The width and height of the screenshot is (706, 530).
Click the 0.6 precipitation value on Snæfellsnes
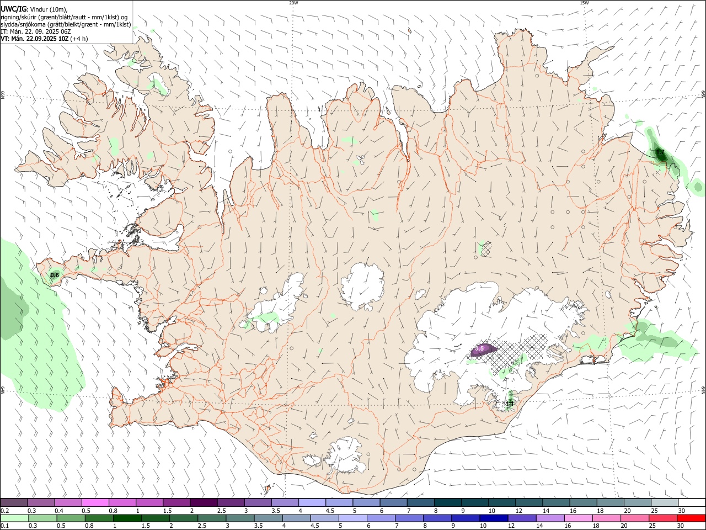tap(55, 275)
